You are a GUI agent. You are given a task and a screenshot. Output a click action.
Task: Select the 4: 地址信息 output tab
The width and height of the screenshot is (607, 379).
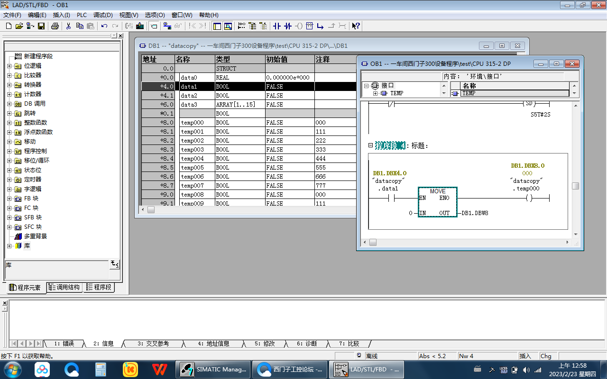coord(213,343)
